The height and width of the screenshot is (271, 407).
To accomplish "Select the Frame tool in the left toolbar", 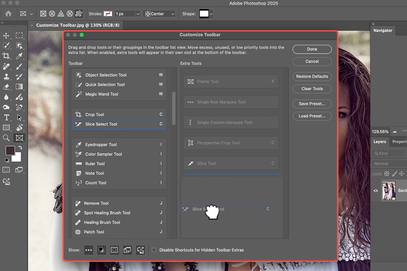I will [19, 138].
